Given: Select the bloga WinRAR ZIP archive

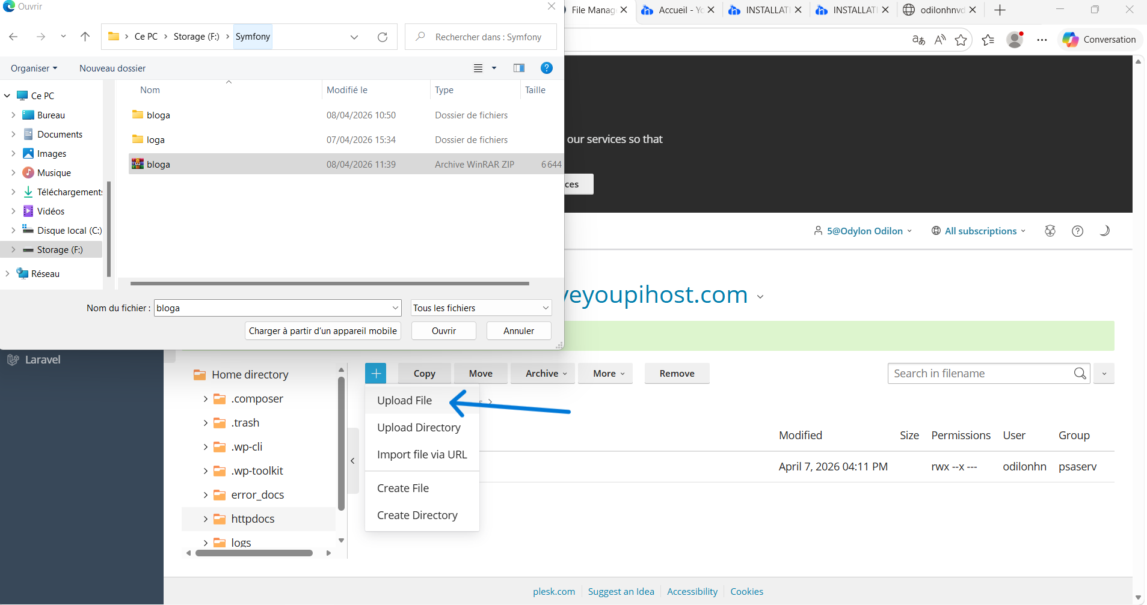Looking at the screenshot, I should coord(159,164).
